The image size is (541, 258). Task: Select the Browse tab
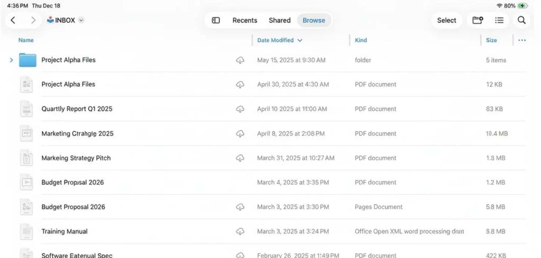click(314, 21)
